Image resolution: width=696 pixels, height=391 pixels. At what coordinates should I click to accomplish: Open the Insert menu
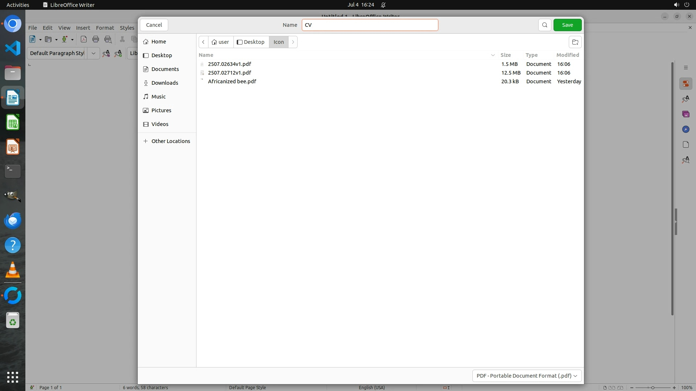tap(83, 28)
